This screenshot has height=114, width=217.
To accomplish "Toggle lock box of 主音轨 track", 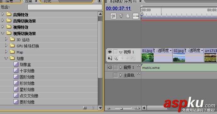I will [116, 75].
